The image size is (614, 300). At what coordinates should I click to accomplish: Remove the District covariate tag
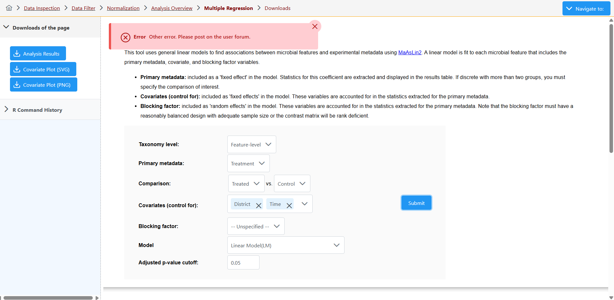tap(258, 206)
